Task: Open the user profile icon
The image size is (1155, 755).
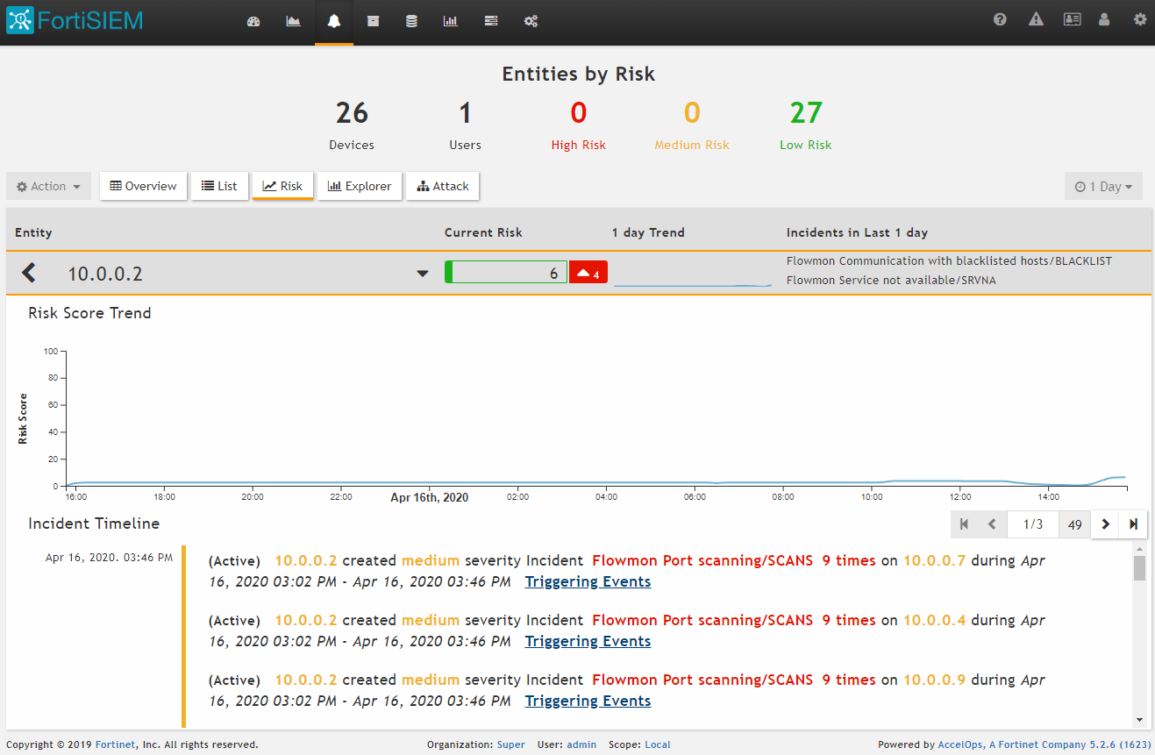Action: [1104, 19]
